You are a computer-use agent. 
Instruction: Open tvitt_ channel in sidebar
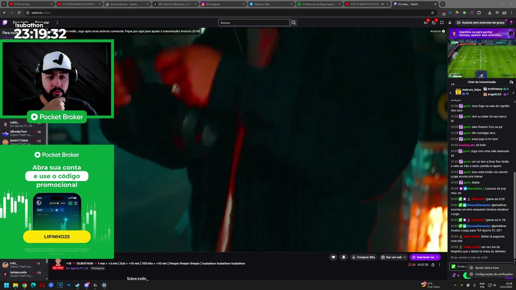pyautogui.click(x=23, y=265)
